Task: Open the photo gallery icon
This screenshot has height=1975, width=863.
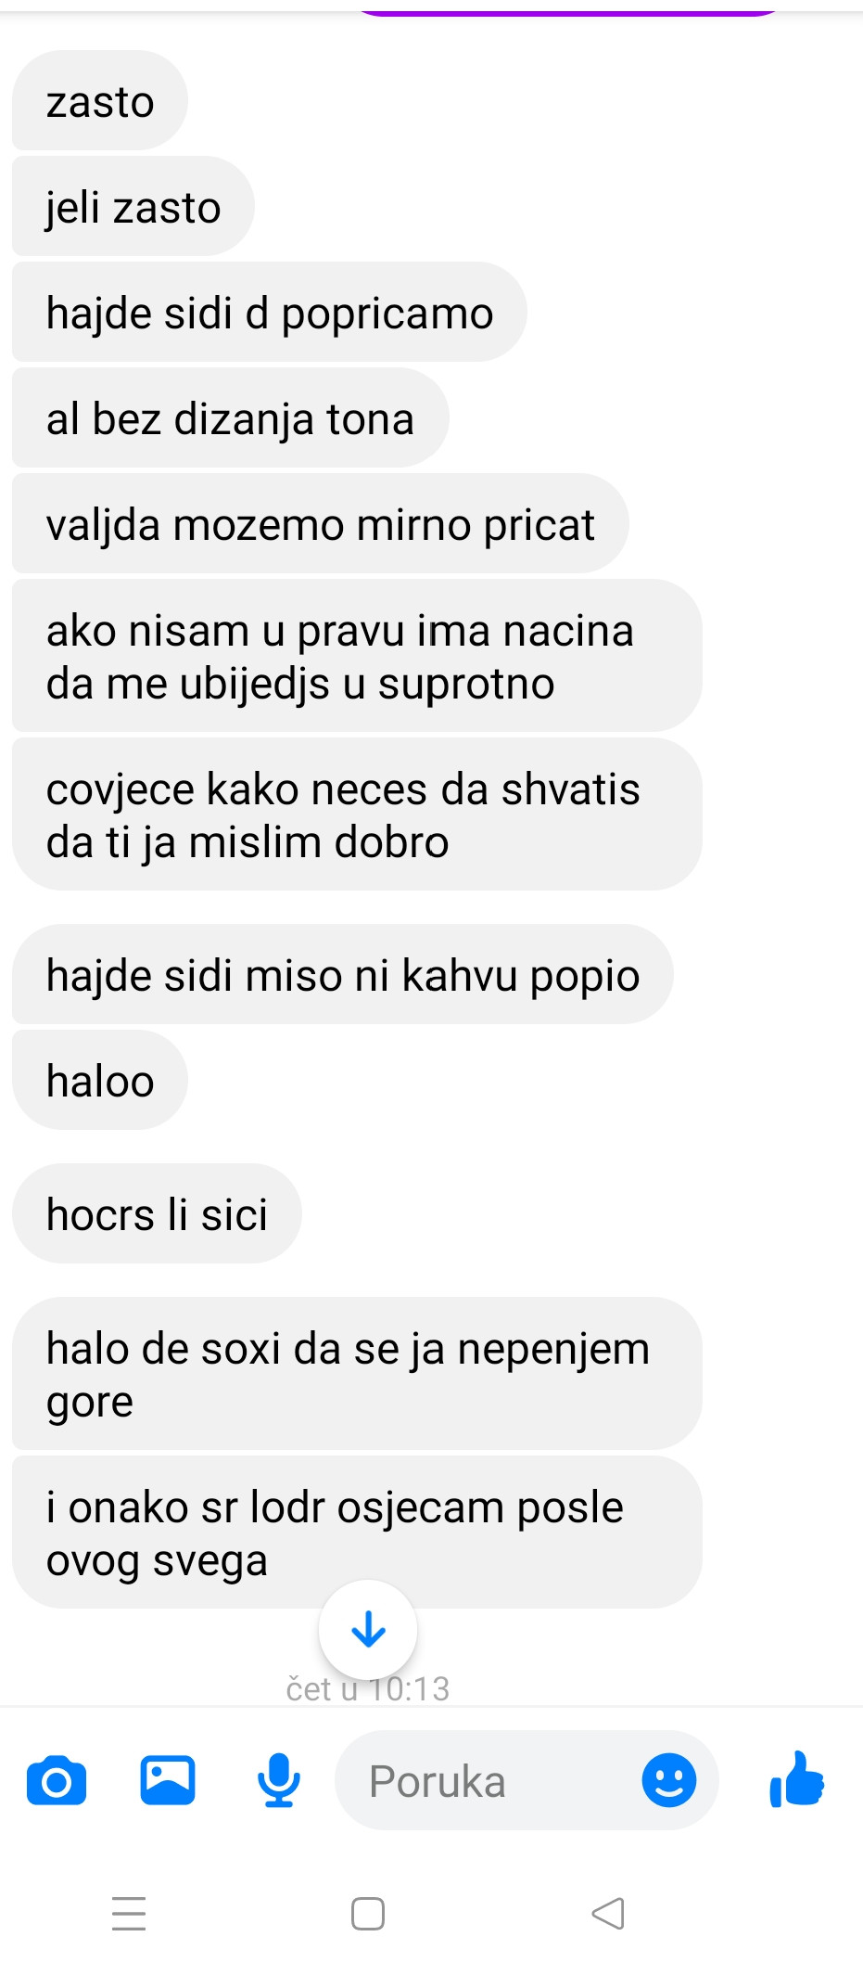Action: pos(168,1780)
